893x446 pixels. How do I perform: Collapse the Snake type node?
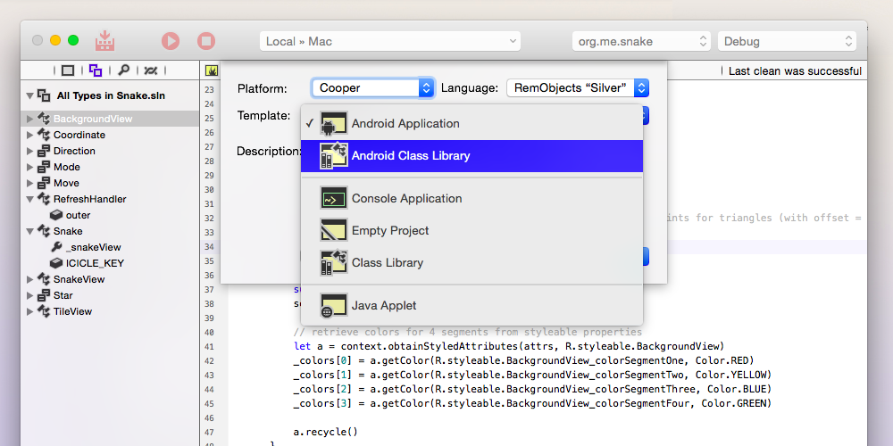coord(30,231)
